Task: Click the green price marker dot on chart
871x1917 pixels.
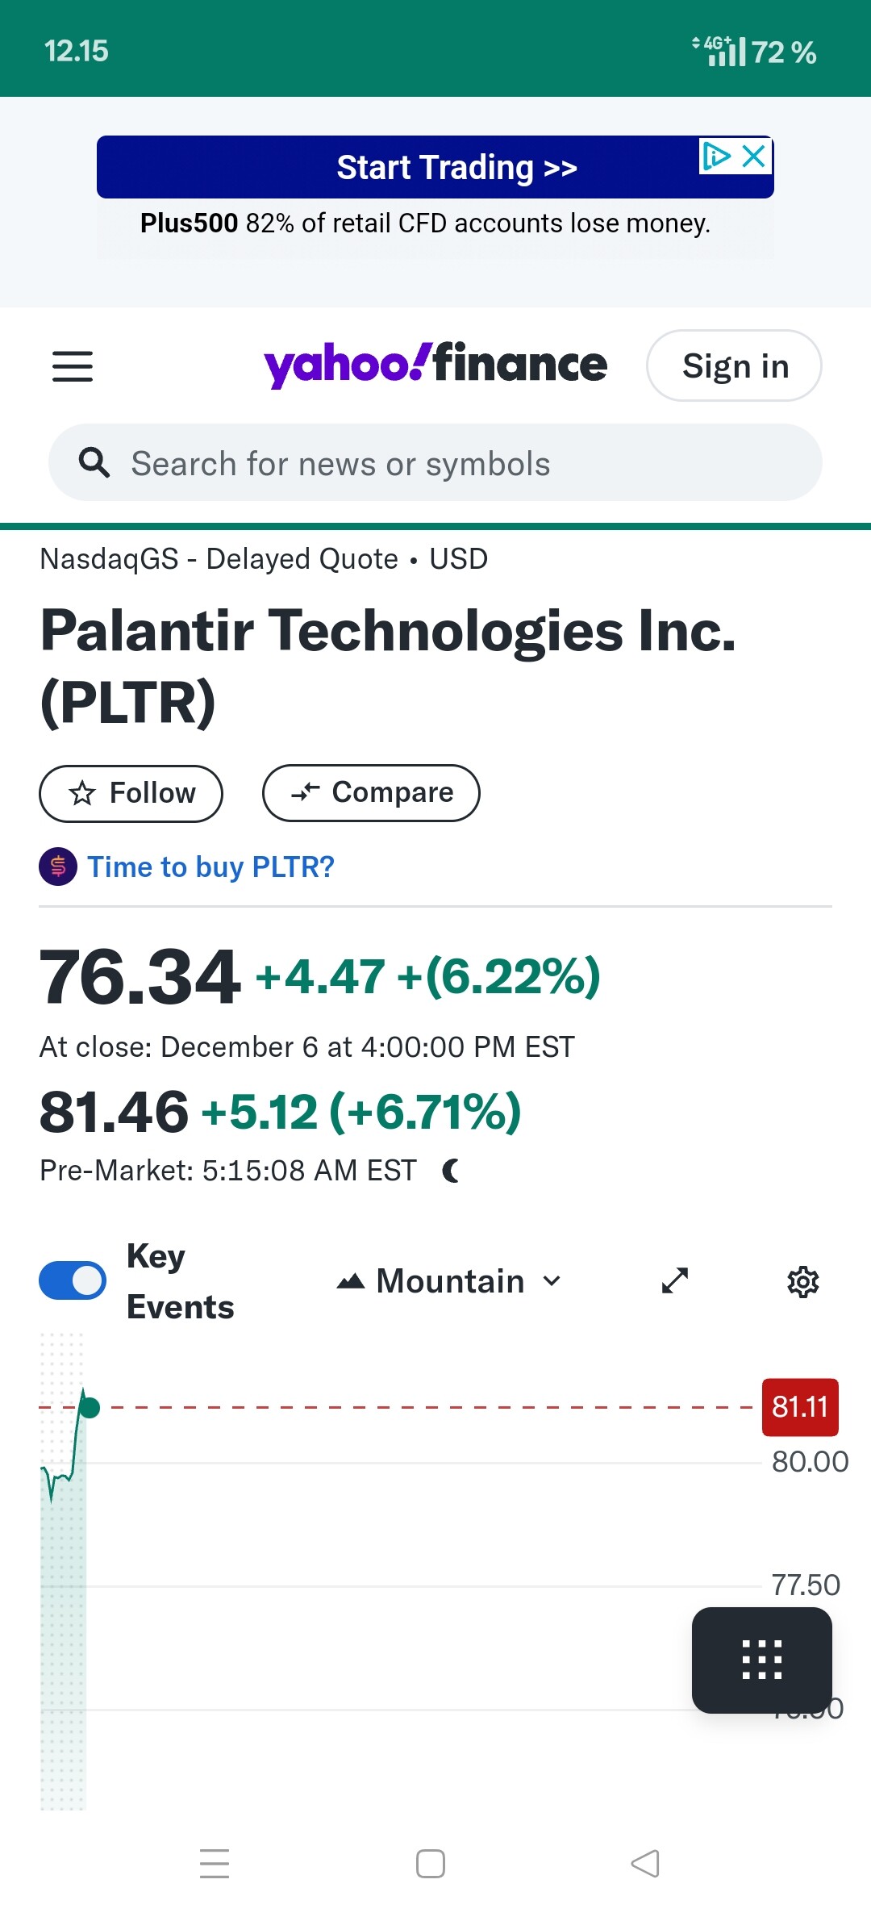Action: (x=90, y=1408)
